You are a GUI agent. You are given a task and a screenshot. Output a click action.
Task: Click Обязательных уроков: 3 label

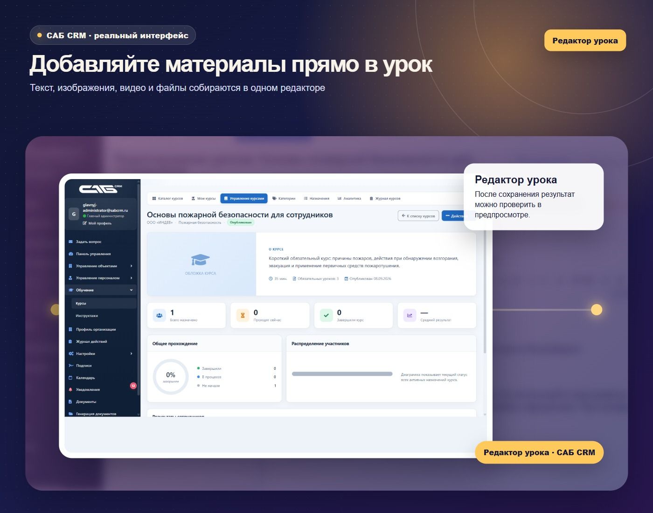pyautogui.click(x=316, y=278)
